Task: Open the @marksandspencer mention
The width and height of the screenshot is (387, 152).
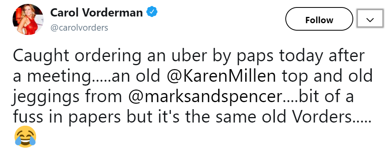Action: 206,97
